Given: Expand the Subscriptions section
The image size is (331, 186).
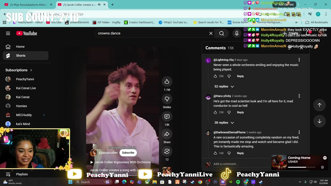Looking at the screenshot, I should [x=19, y=70].
